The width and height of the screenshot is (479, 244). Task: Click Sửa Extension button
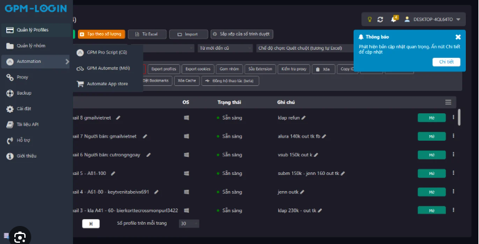tap(260, 69)
